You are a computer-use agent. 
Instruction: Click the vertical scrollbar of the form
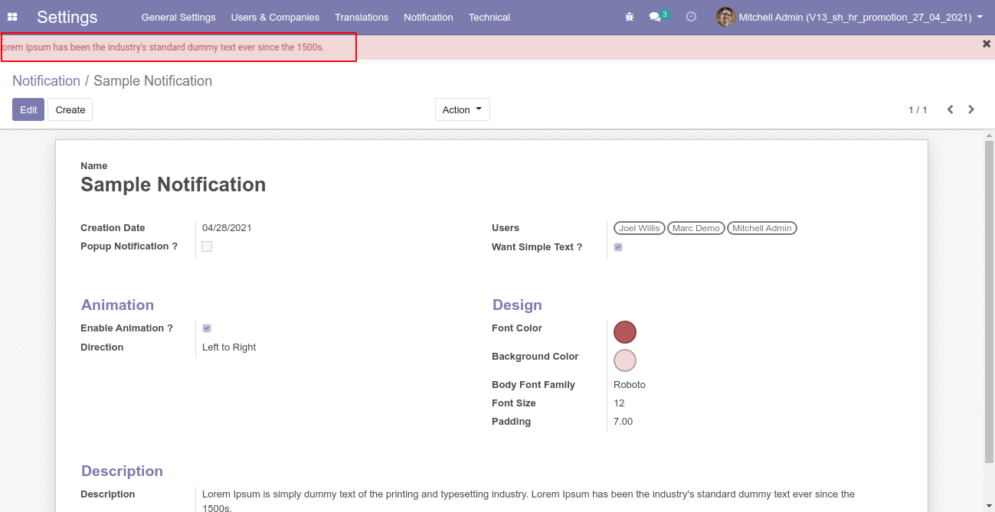click(989, 302)
